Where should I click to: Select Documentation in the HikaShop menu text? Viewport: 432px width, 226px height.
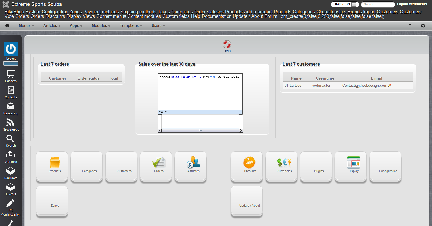(x=217, y=16)
